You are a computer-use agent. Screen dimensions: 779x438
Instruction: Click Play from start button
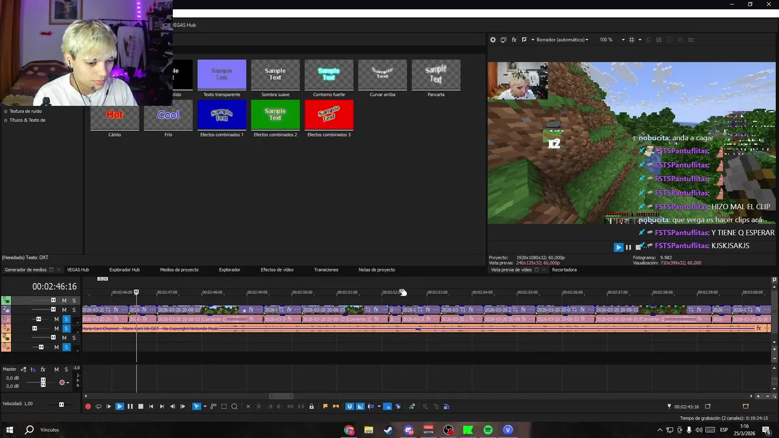(109, 406)
